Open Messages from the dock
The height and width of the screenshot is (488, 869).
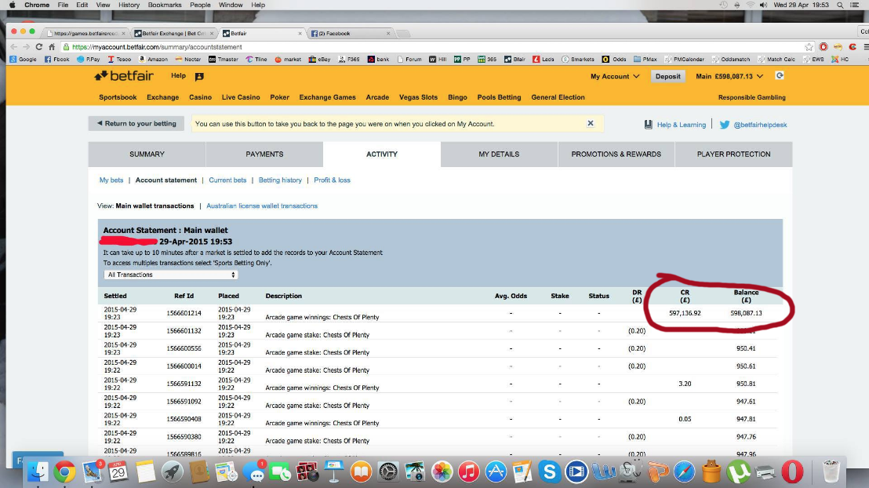254,472
